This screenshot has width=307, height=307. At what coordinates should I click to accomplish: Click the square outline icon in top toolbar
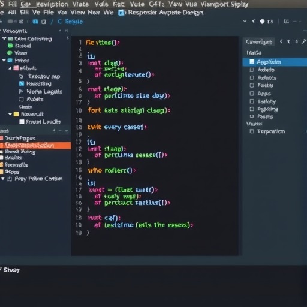pos(44,22)
